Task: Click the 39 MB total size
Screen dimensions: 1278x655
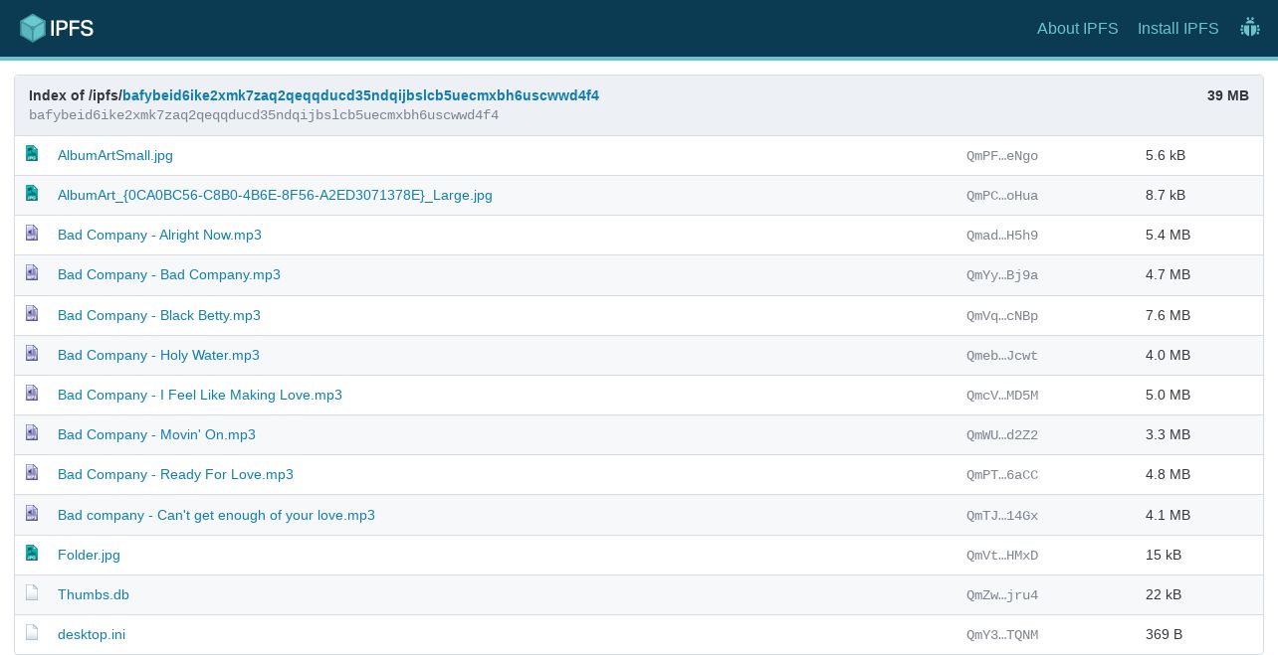Action: pos(1228,95)
